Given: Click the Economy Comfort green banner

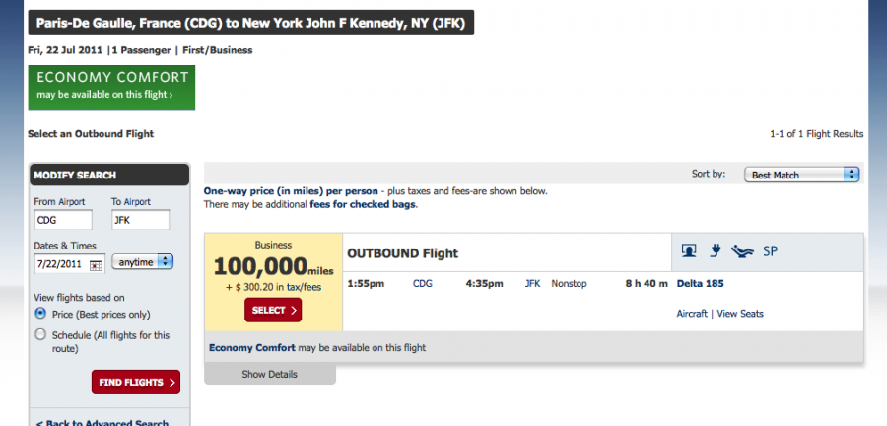Looking at the screenshot, I should [x=111, y=88].
